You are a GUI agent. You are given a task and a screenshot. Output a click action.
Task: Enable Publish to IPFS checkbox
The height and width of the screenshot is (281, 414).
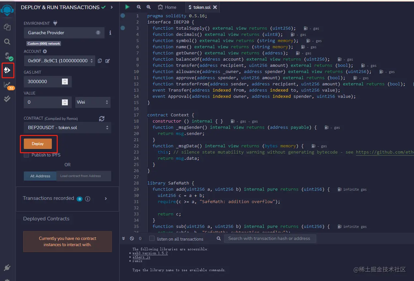[x=26, y=155]
